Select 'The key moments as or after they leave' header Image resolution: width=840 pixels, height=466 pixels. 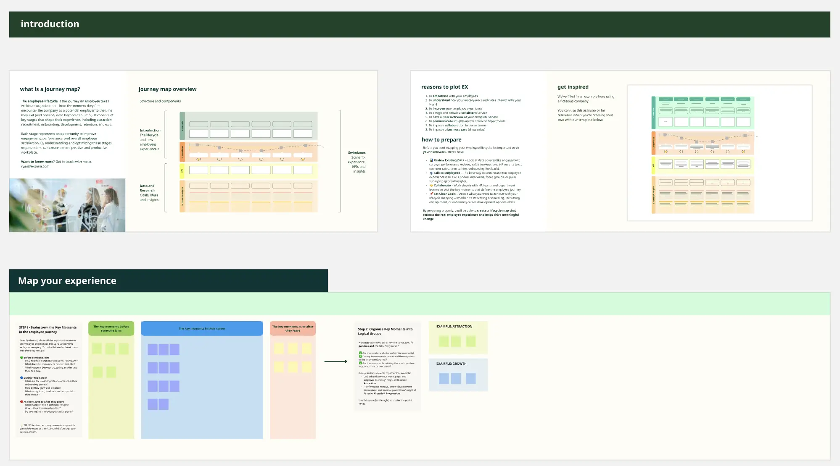coord(293,329)
